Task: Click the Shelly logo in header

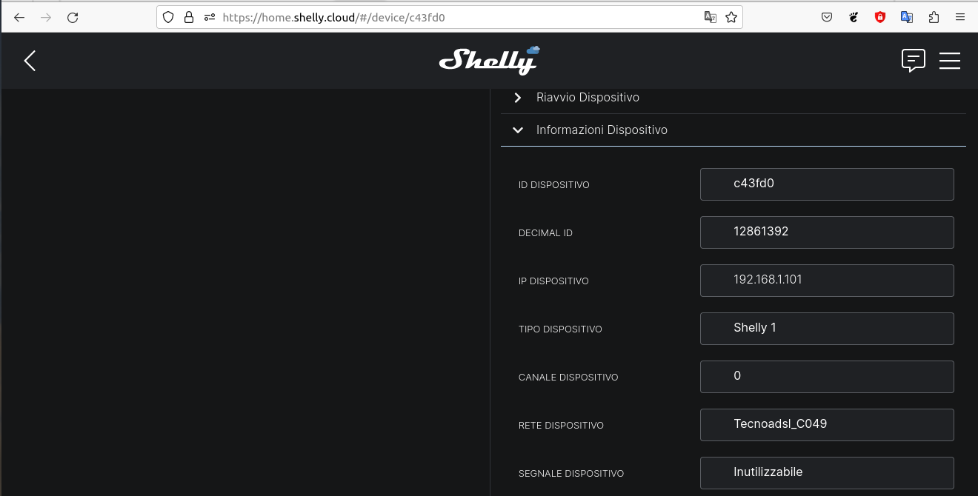Action: pyautogui.click(x=489, y=60)
